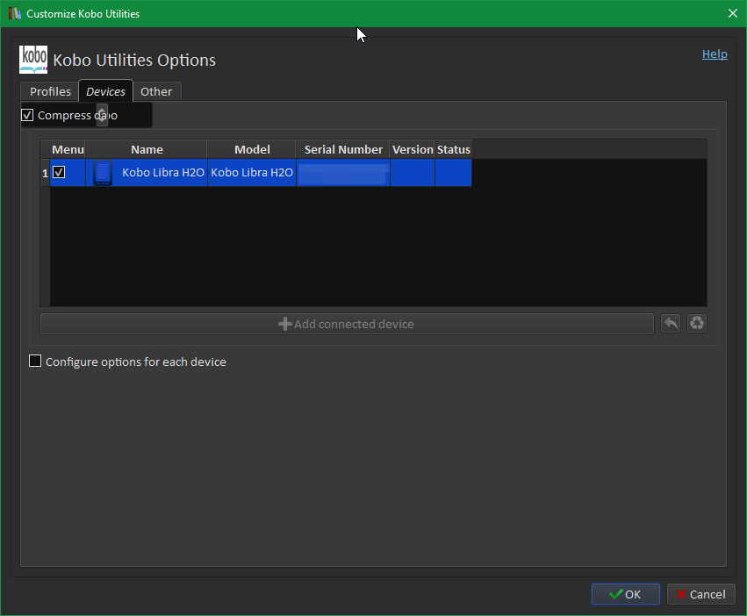Click the recycle icon button beside Add connected device
The image size is (747, 616).
(x=696, y=324)
